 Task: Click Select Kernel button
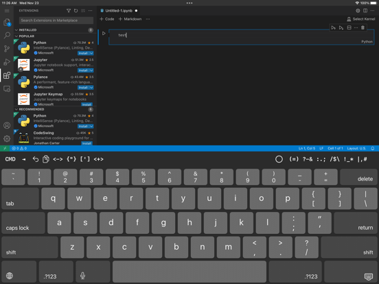[x=361, y=19]
